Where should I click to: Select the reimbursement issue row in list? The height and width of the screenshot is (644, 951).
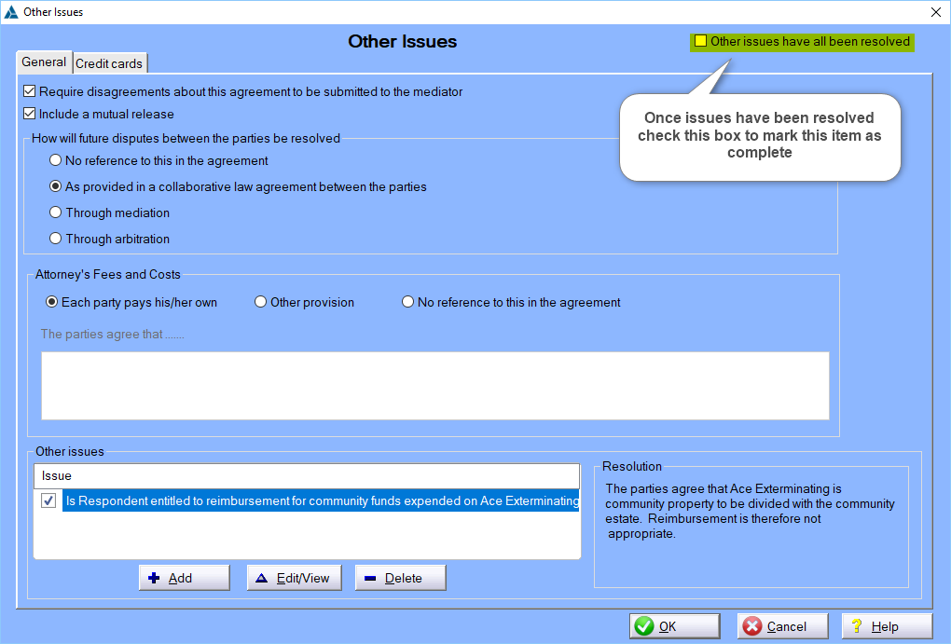pyautogui.click(x=321, y=501)
